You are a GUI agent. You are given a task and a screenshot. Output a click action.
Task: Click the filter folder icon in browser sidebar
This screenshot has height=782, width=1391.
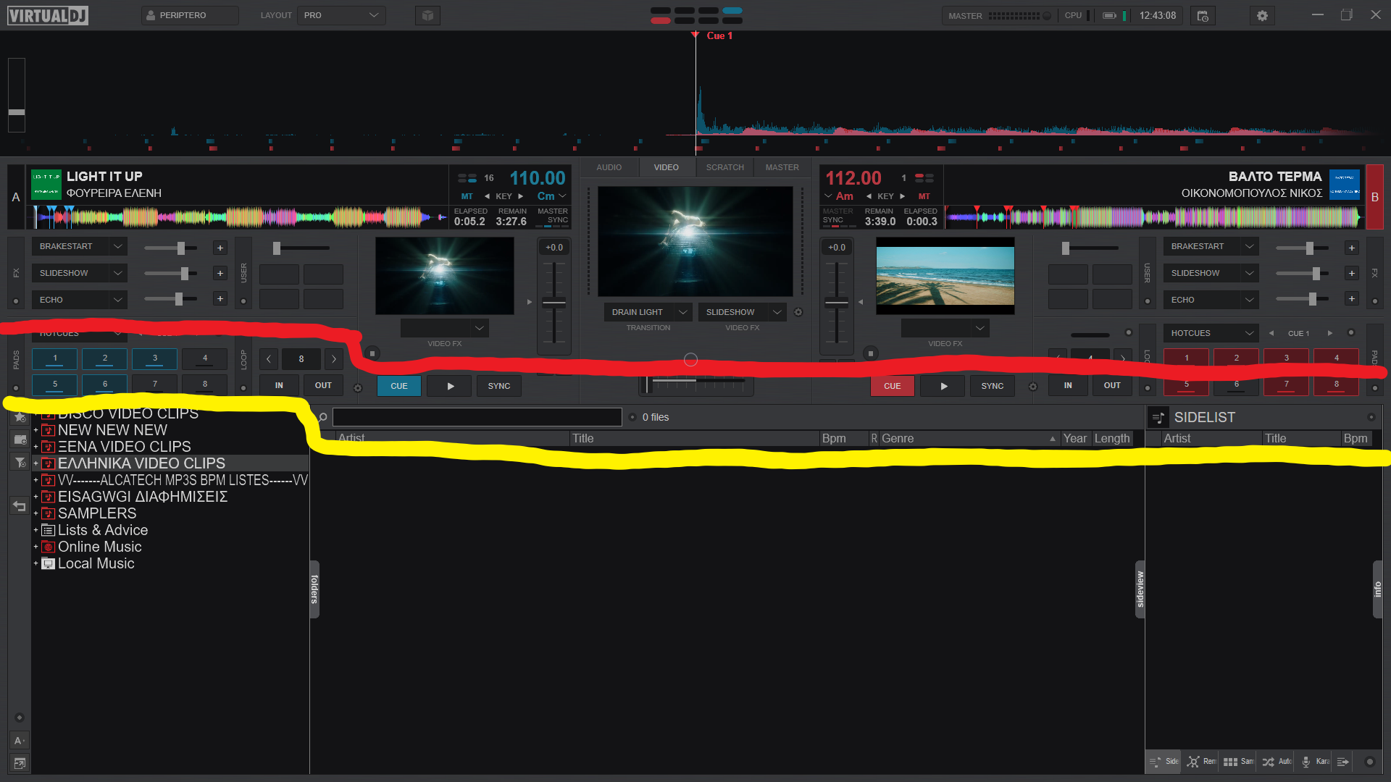tap(20, 462)
